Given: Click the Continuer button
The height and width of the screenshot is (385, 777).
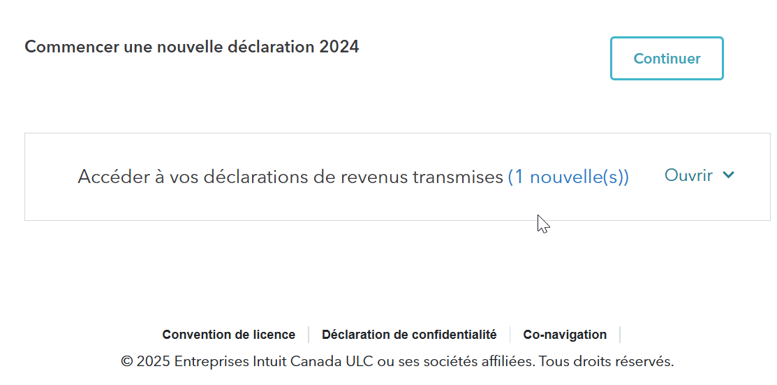Looking at the screenshot, I should (667, 59).
